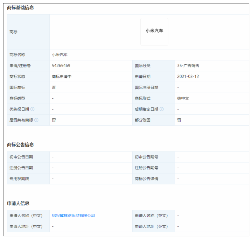Viewport: 252px width, 239px height.
Task: Click the 部分驳回 label cell
Action: [x=142, y=120]
